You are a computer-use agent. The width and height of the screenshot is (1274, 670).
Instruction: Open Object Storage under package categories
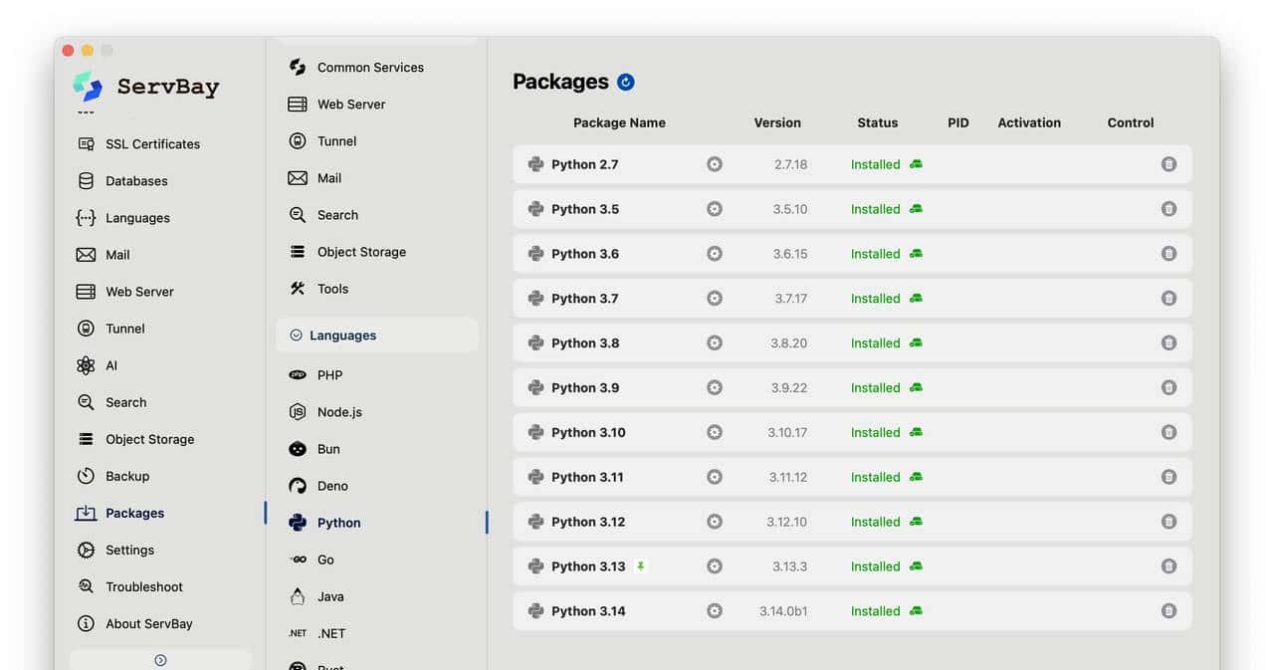361,252
